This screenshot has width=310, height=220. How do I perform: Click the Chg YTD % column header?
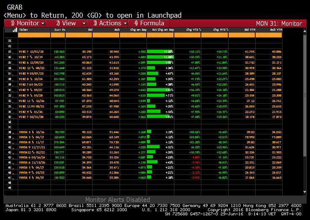(194, 30)
